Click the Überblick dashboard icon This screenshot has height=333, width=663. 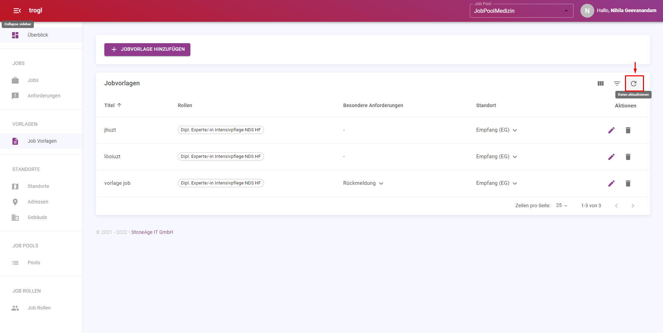(x=15, y=35)
